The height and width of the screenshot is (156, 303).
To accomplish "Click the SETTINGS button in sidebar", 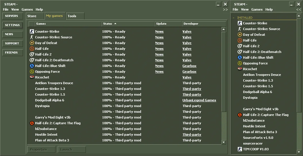I will (x=12, y=25).
